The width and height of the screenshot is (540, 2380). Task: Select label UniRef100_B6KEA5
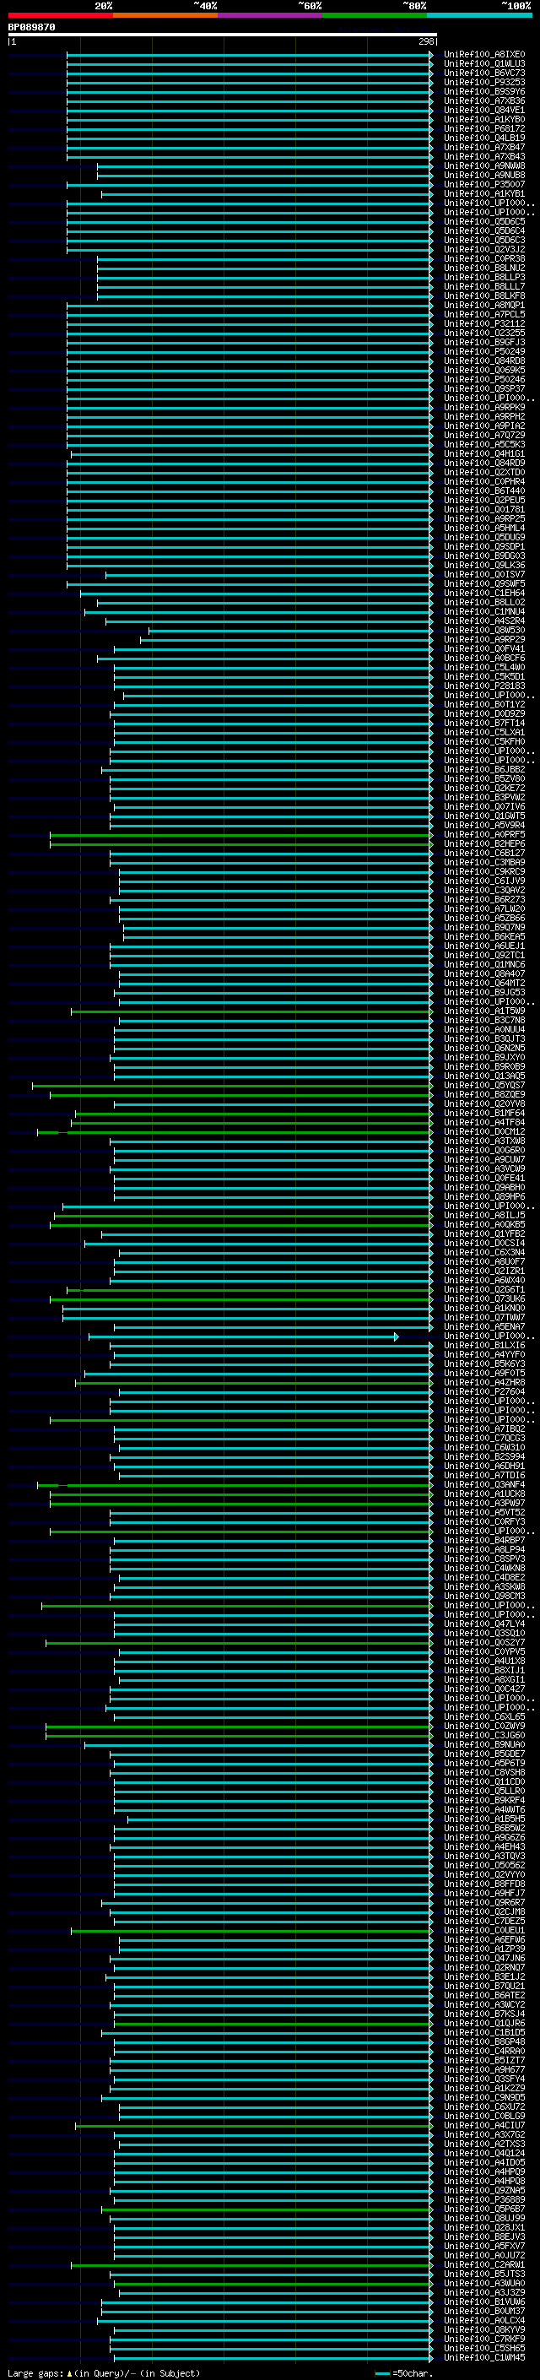pos(484,936)
